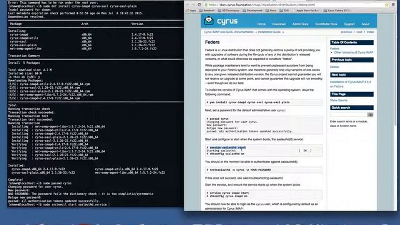The width and height of the screenshot is (400, 225).
Task: Reload the Cyrus docs page in Chrome
Action: click(199, 4)
